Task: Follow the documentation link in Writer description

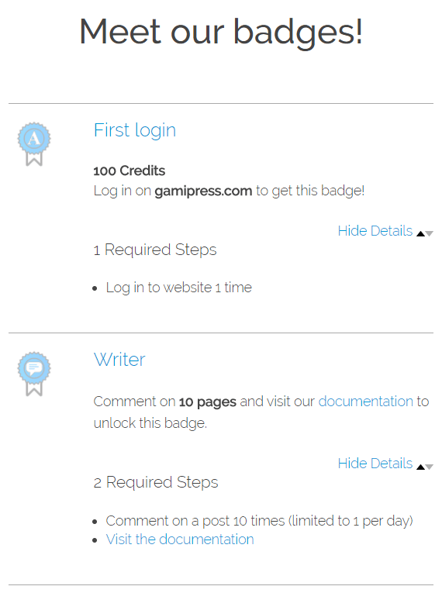Action: [365, 402]
